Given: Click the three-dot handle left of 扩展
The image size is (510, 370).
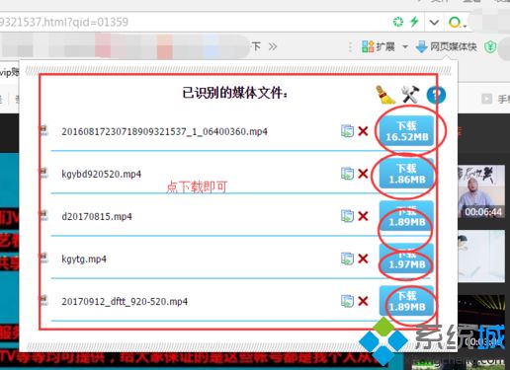Looking at the screenshot, I should [x=350, y=47].
